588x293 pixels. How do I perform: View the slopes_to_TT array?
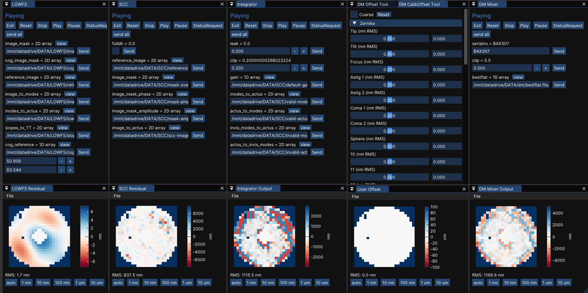63,128
